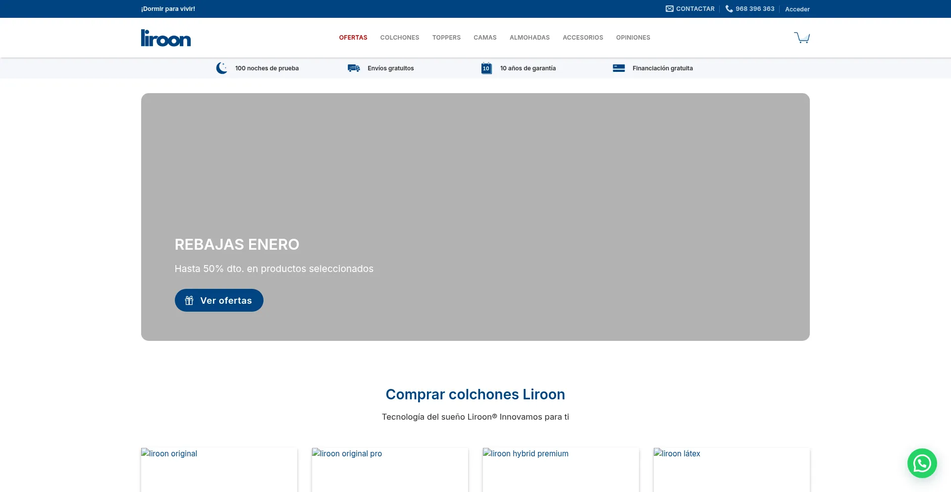Click the liroon látex product card
The image size is (951, 492).
[732, 470]
